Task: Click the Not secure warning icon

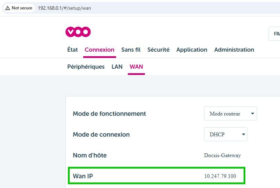Action: click(8, 8)
